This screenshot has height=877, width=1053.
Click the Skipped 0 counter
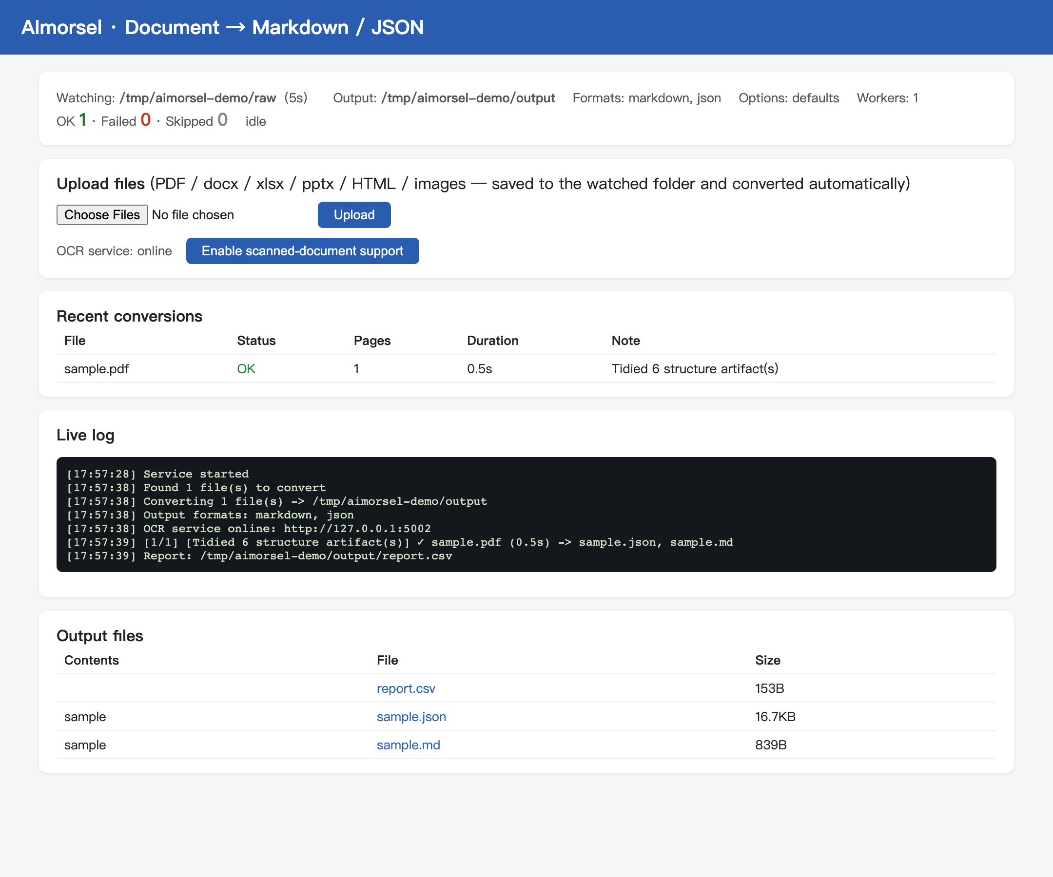pyautogui.click(x=196, y=120)
